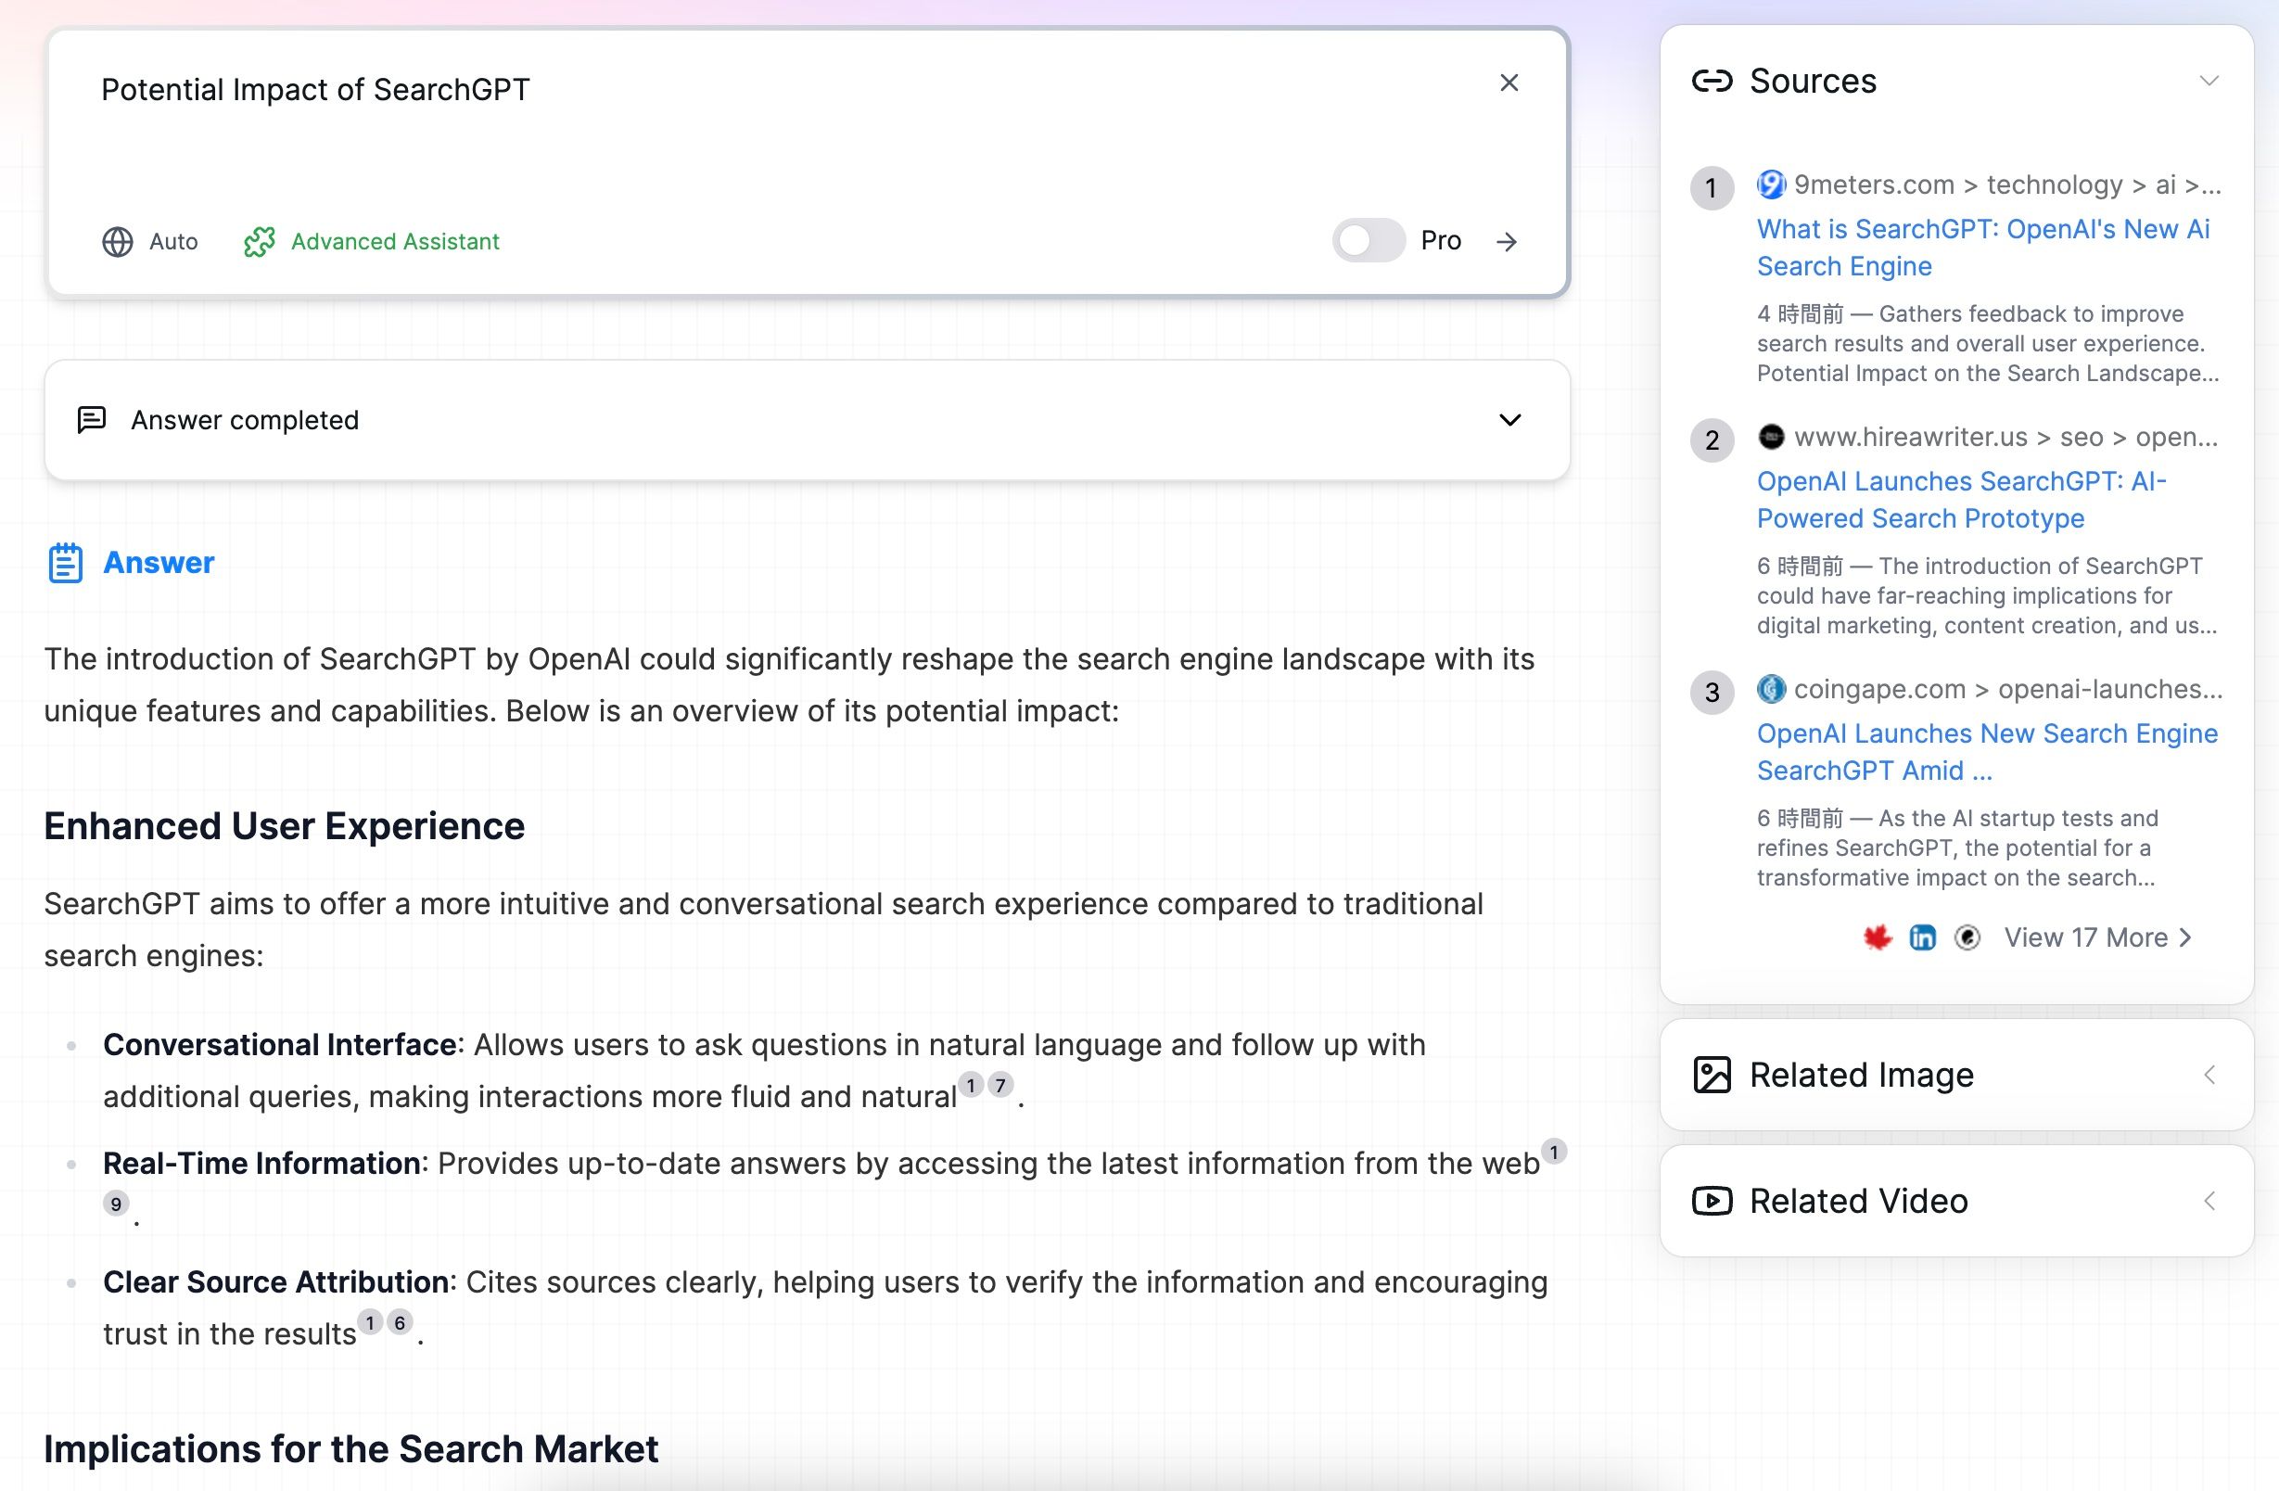
Task: Click the hireawriter.us favicon
Action: tap(1772, 437)
